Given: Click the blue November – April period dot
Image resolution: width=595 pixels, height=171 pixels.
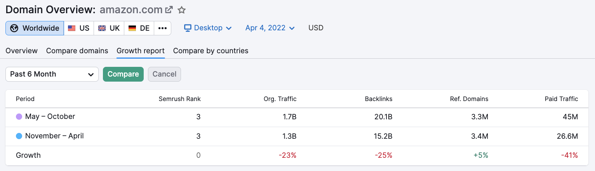Looking at the screenshot, I should [x=19, y=136].
